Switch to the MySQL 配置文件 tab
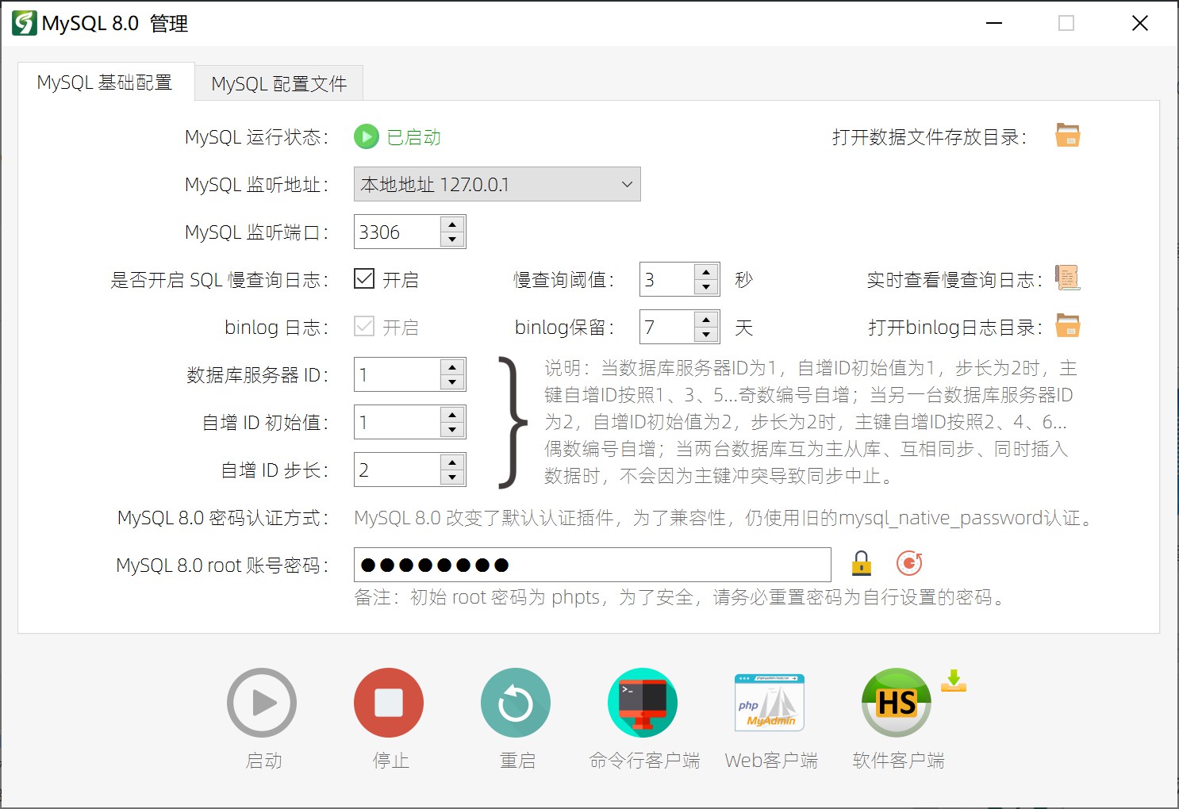This screenshot has height=809, width=1179. coord(278,83)
